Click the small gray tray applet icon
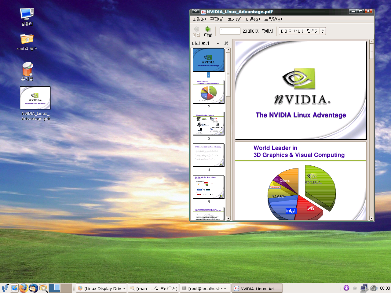This screenshot has width=391, height=293. tap(355, 288)
